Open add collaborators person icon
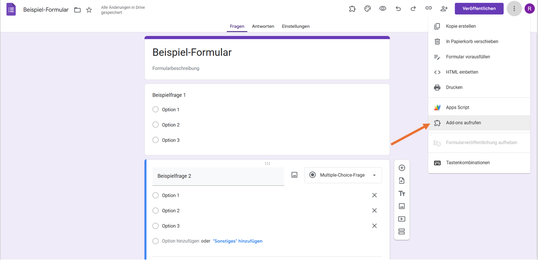The height and width of the screenshot is (260, 538). (x=444, y=9)
